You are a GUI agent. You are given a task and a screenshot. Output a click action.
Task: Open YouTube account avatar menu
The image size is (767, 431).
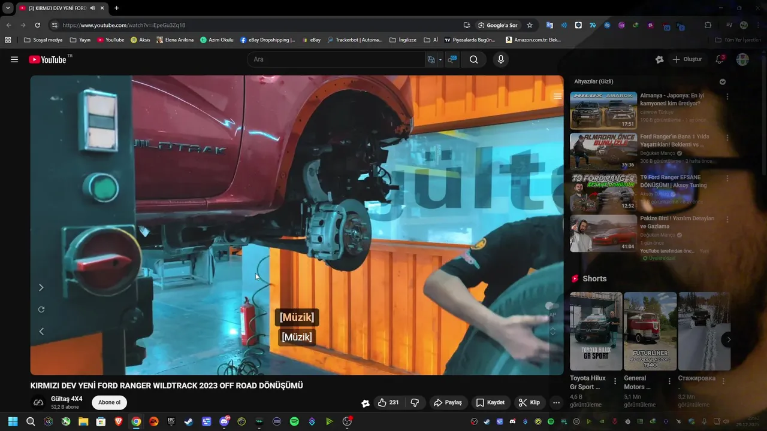(x=742, y=59)
